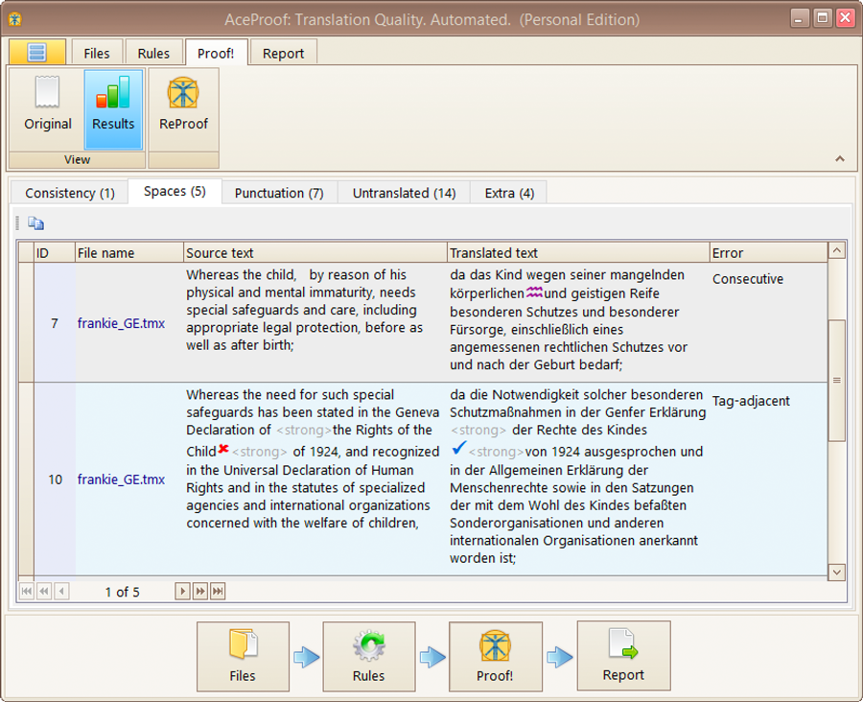Switch to the Report ribbon tab
Viewport: 863px width, 702px height.
[284, 54]
